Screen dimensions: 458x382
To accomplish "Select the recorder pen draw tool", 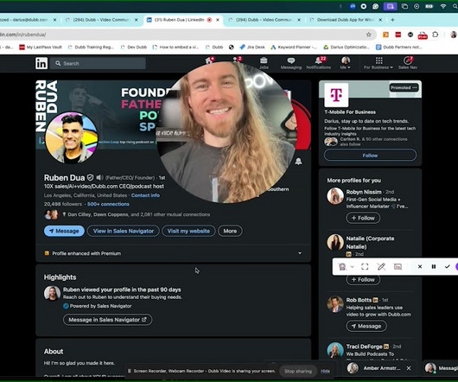I will click(x=381, y=267).
